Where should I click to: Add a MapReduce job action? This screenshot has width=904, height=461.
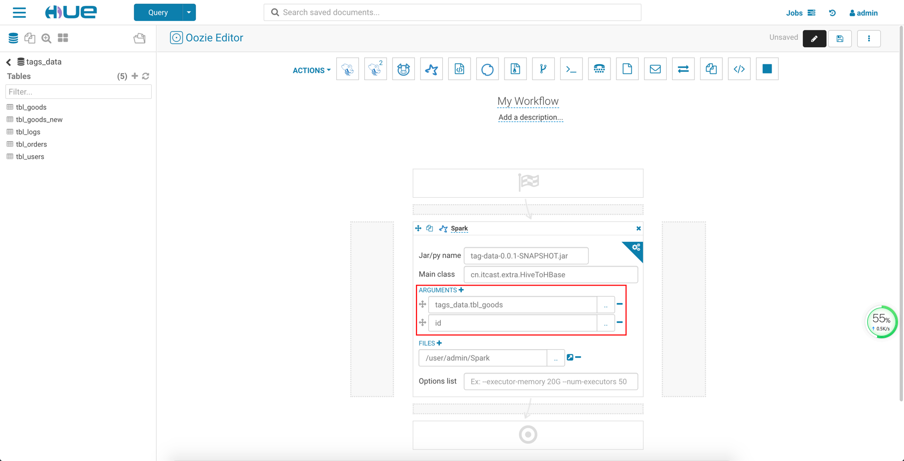pyautogui.click(x=515, y=69)
